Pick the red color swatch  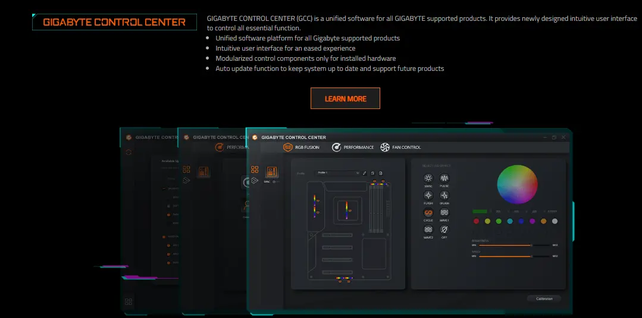(476, 221)
